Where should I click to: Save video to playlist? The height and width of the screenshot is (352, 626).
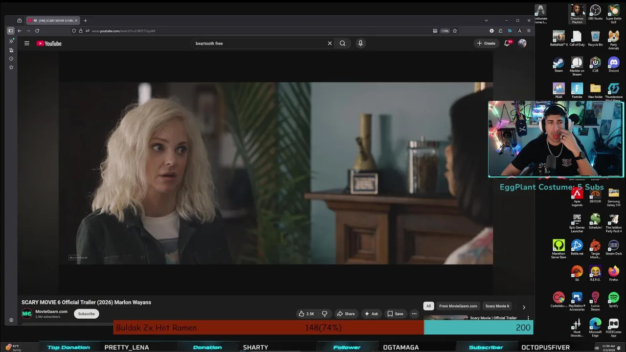[395, 314]
